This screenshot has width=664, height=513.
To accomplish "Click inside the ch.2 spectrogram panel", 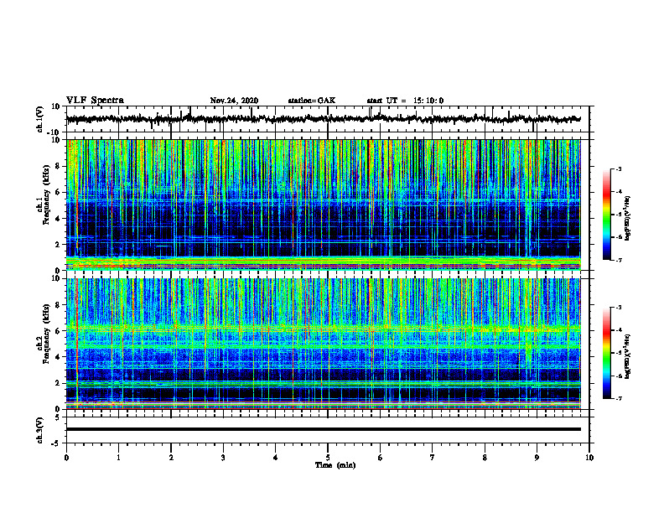I will [x=323, y=344].
